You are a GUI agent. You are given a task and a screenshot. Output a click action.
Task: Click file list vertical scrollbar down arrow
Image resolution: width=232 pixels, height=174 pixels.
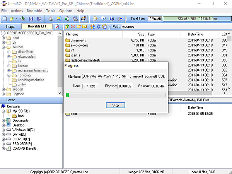(x=229, y=88)
